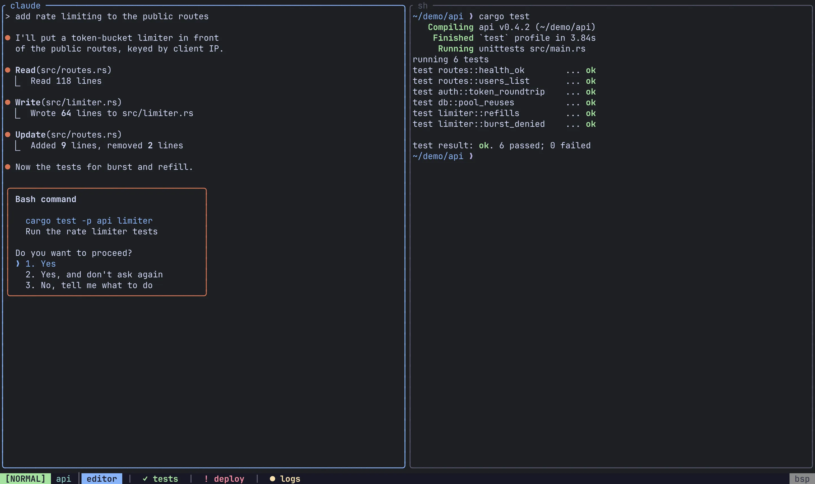Click the 'Finished `test` profile' line
The image size is (815, 484).
pos(514,38)
